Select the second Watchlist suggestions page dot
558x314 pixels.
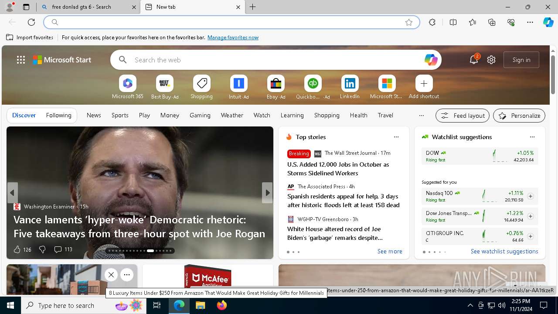[x=429, y=252]
